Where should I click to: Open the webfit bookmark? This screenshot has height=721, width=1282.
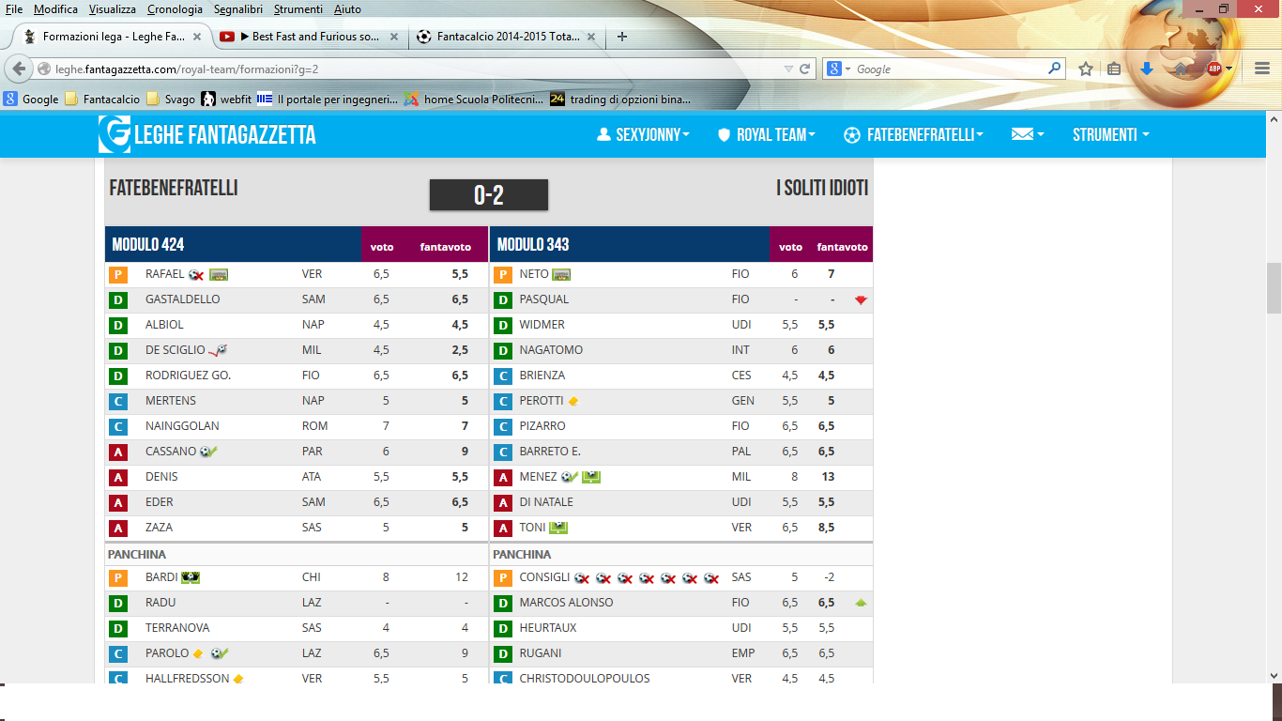point(226,99)
